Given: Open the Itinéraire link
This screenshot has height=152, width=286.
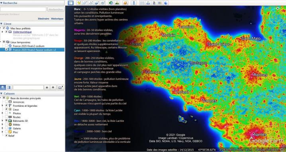Looking at the screenshot, I should point(43,19).
